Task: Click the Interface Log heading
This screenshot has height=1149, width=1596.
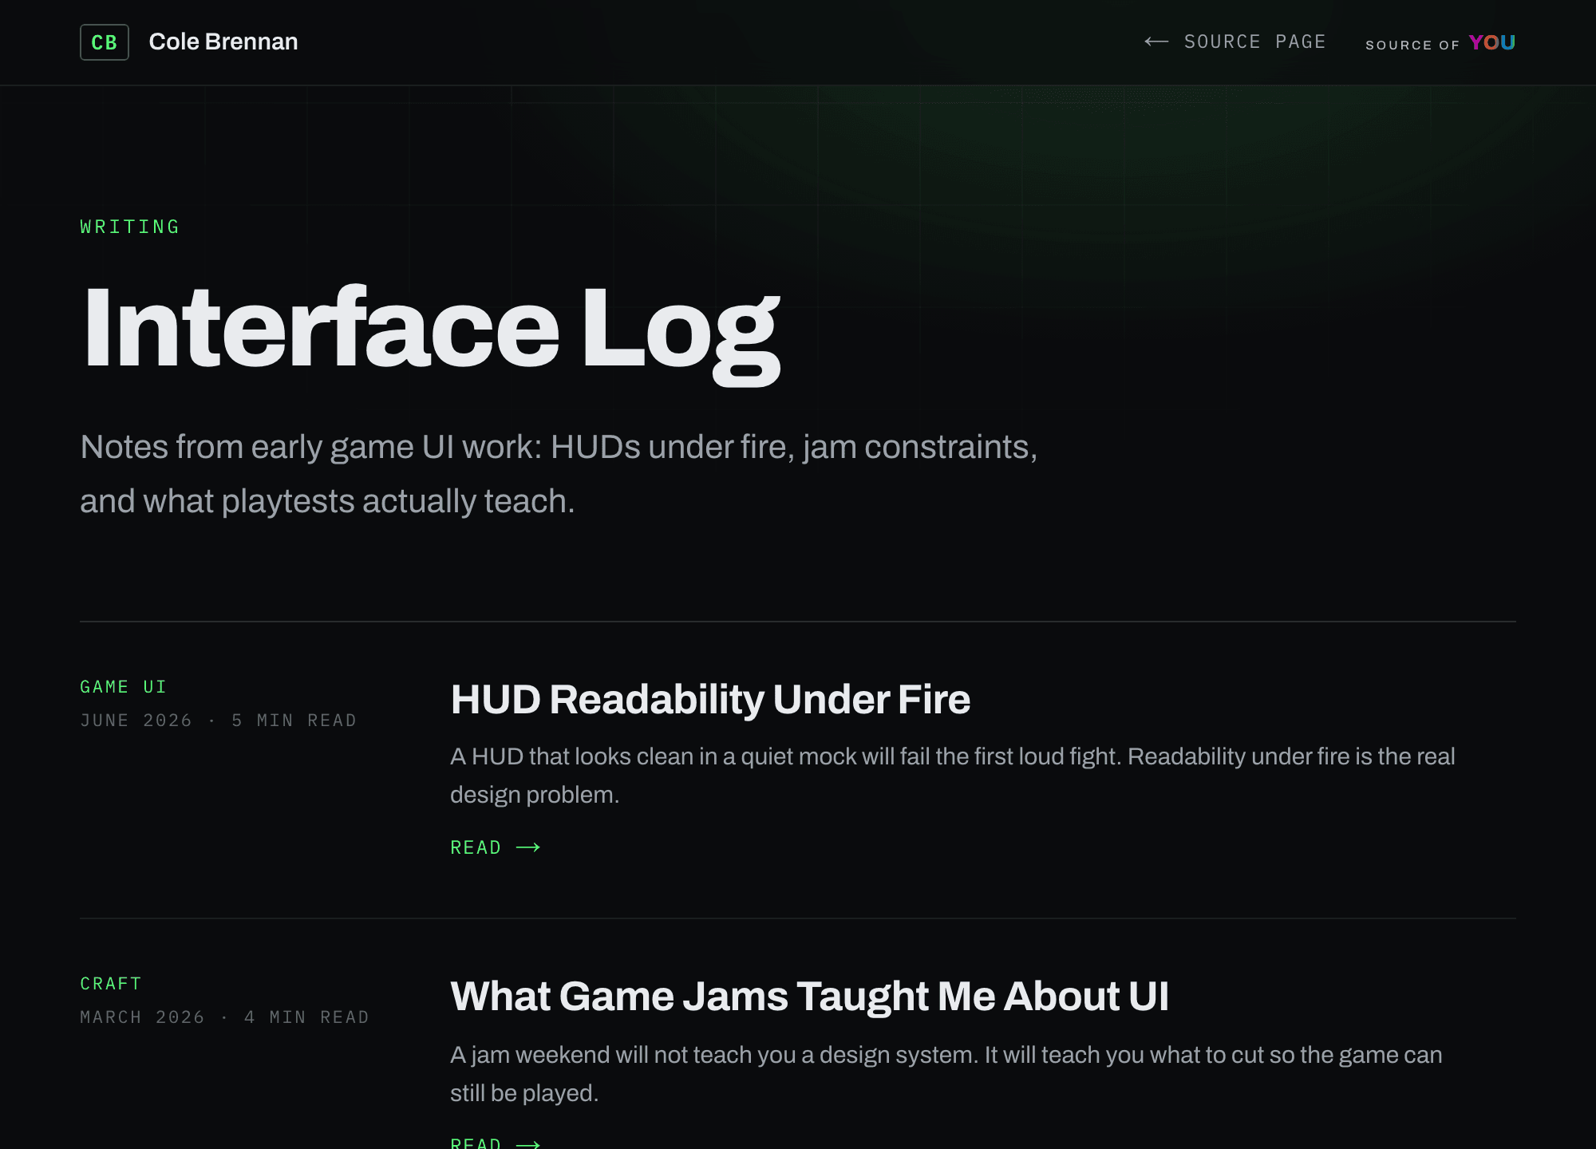Action: click(x=431, y=331)
